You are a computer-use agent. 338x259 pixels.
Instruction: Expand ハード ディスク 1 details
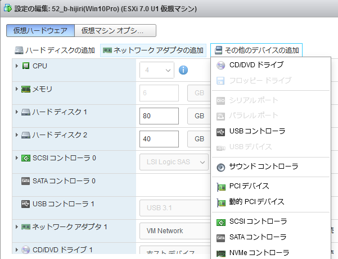(x=17, y=112)
